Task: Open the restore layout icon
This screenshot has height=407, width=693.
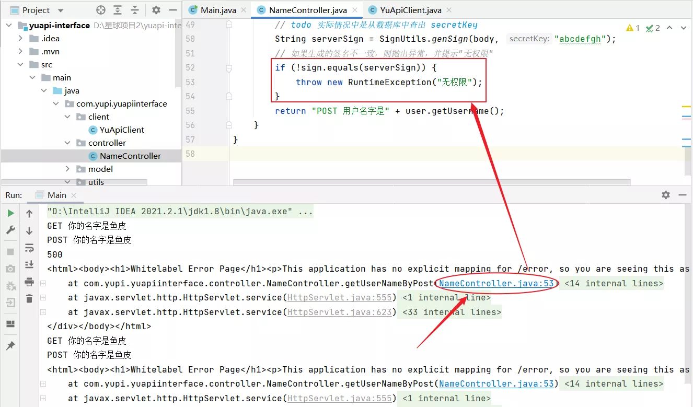Action: pos(10,324)
